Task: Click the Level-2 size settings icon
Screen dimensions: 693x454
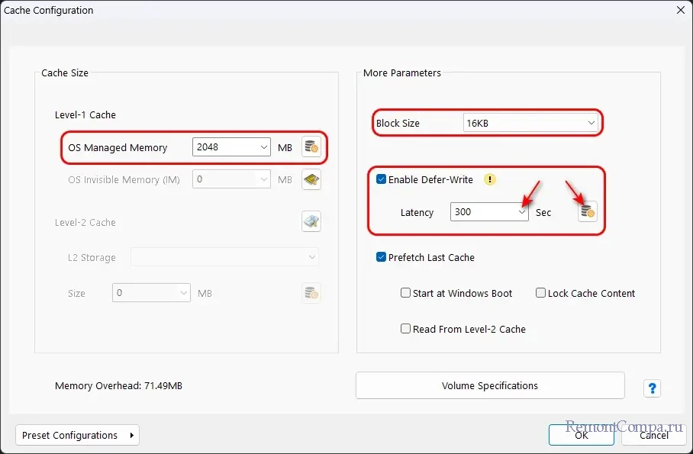Action: click(x=311, y=293)
